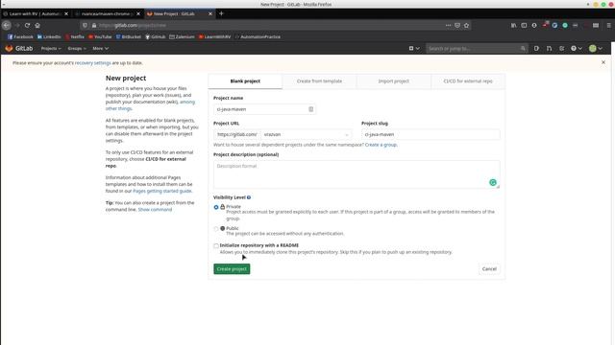Open the LinkedIn bookmark

pyautogui.click(x=49, y=36)
